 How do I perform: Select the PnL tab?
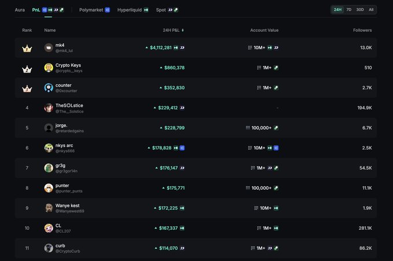pos(36,10)
